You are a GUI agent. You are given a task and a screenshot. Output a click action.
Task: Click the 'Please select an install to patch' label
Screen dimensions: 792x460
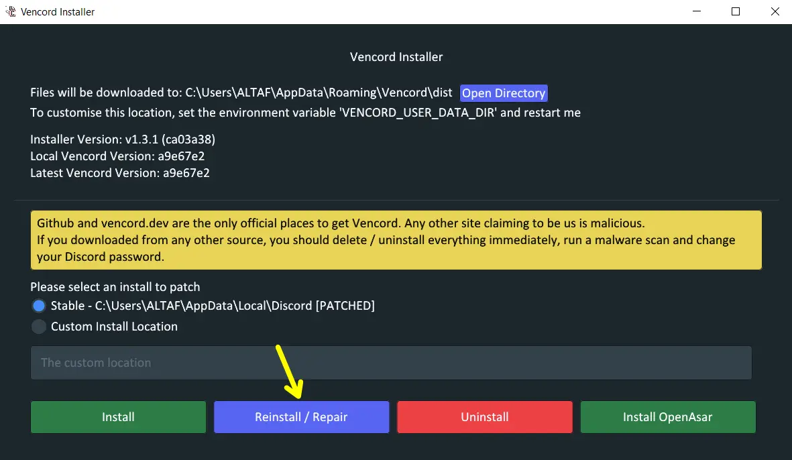(115, 287)
